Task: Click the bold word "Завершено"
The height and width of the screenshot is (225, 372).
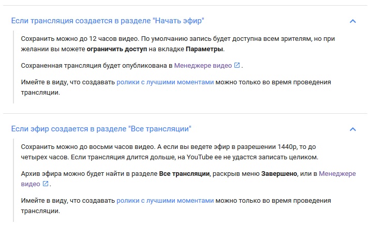Action: [278, 174]
